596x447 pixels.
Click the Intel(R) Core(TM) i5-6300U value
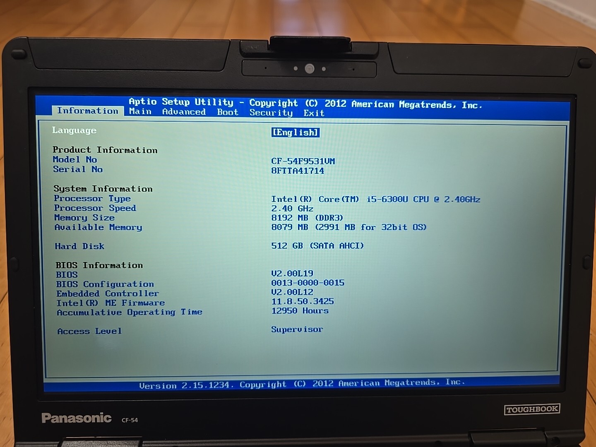point(376,199)
